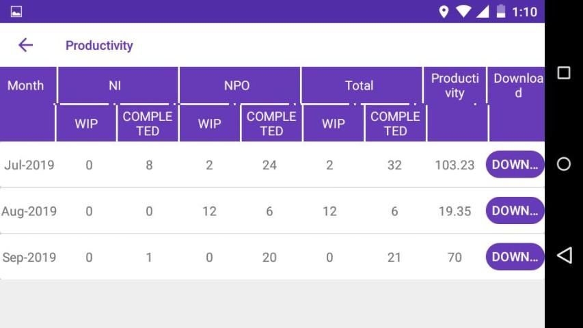The image size is (583, 328).
Task: Tap the Total column header
Action: (x=359, y=85)
